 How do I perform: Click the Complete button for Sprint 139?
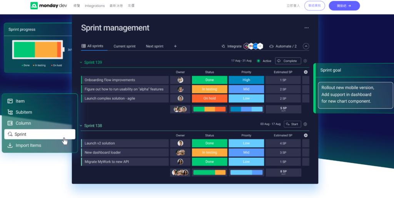pyautogui.click(x=288, y=61)
